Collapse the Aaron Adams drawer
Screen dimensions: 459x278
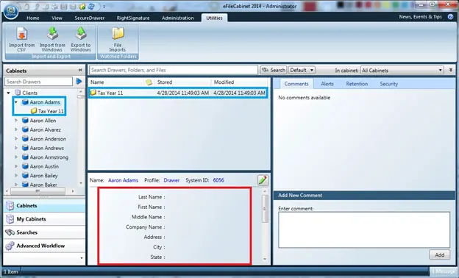pos(16,102)
